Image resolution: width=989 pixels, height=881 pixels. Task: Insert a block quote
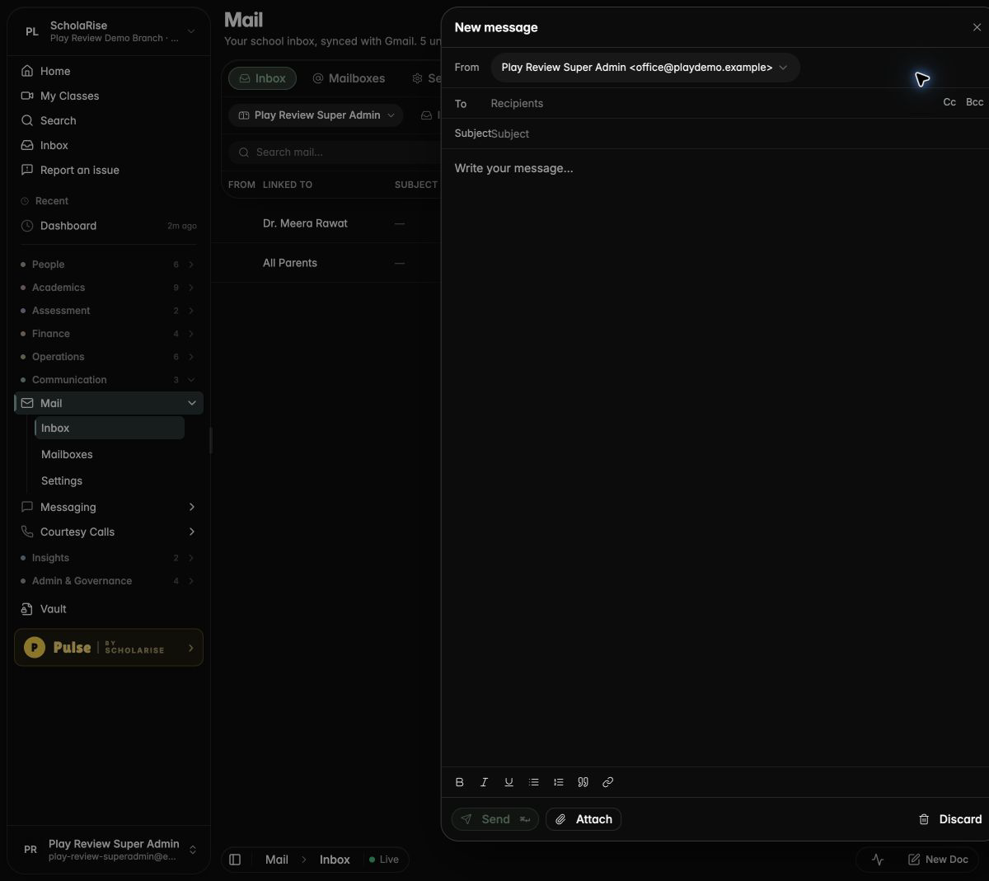point(584,782)
